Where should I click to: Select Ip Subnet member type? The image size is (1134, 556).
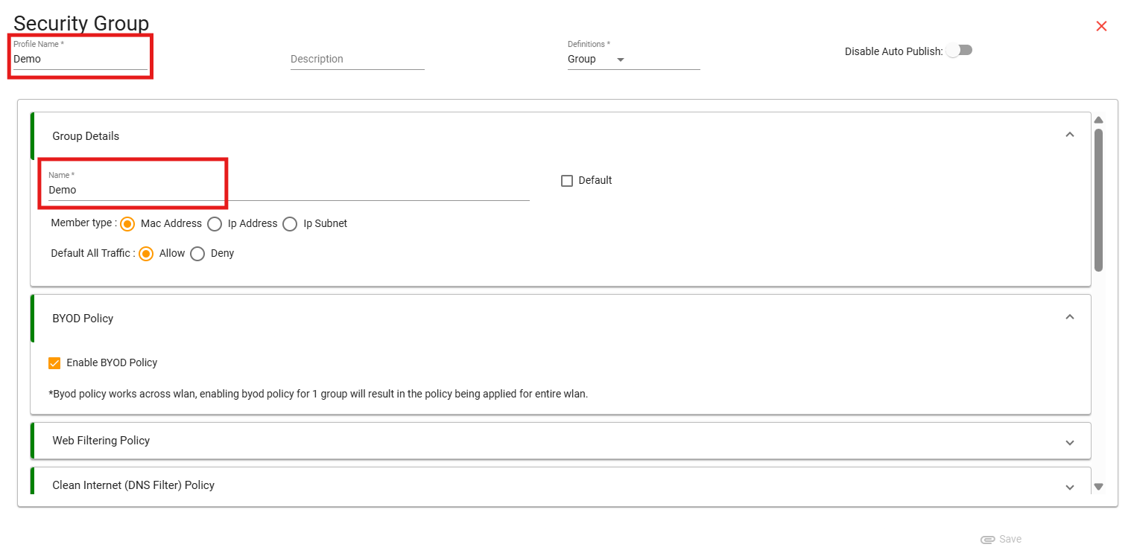(290, 224)
